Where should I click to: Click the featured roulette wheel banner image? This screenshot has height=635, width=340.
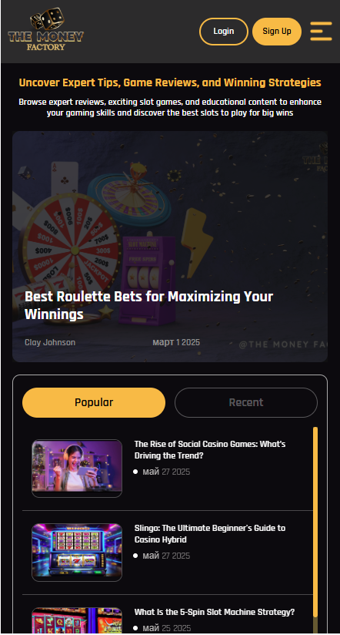(170, 247)
